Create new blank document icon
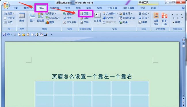Screen dimensions: 187x107 pos(32,35)
